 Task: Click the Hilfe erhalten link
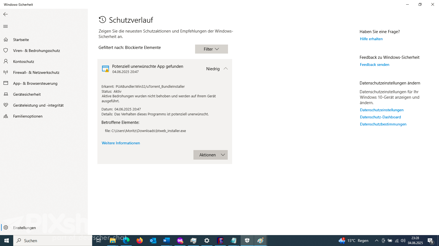[x=371, y=39]
